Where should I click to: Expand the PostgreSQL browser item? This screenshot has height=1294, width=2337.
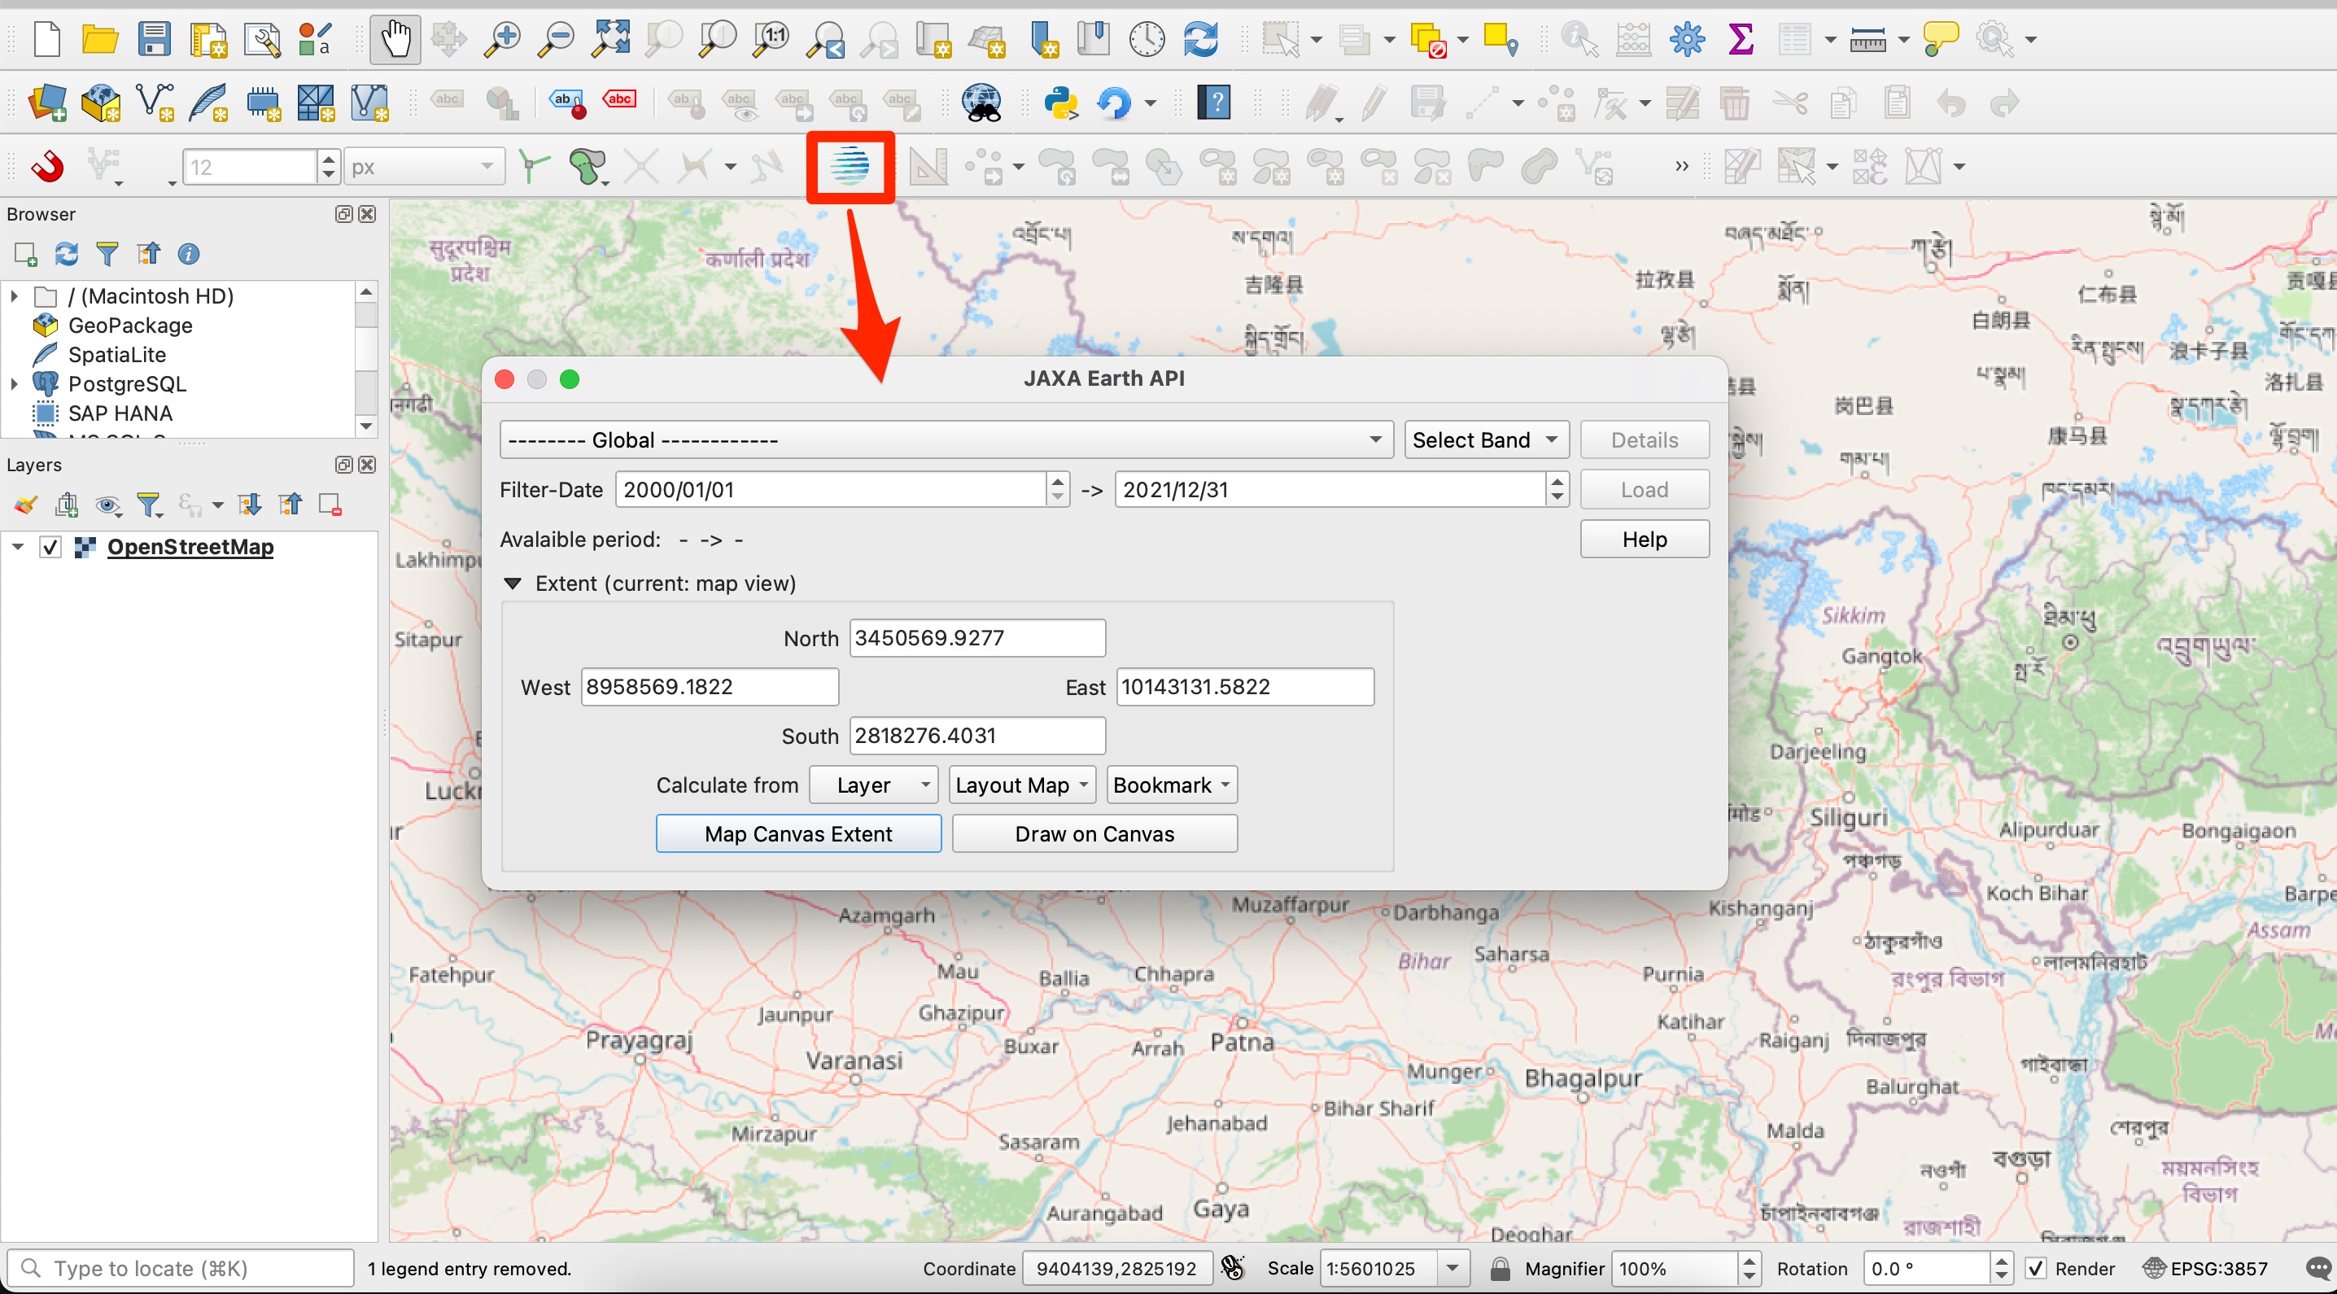point(14,384)
